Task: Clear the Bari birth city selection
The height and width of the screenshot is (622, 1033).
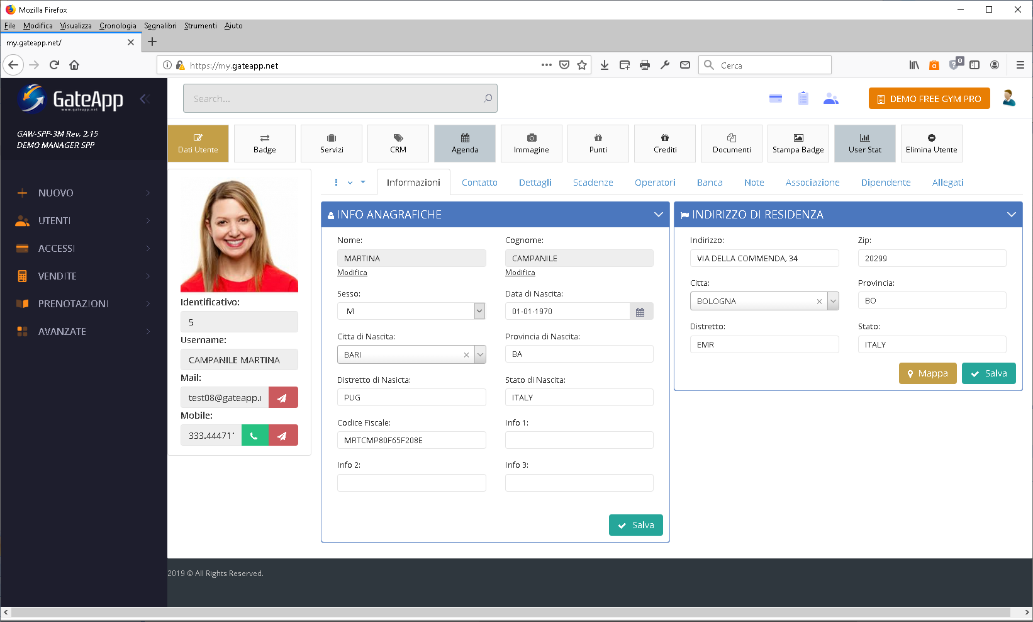Action: pos(466,355)
